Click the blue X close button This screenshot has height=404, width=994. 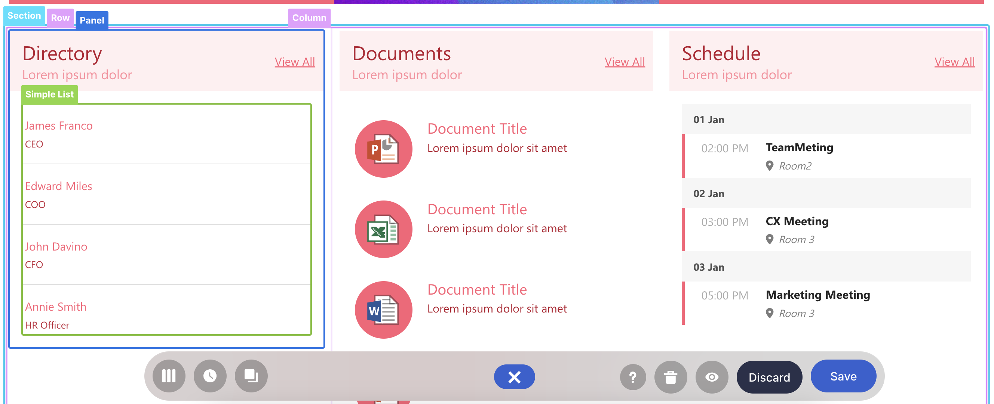tap(514, 377)
